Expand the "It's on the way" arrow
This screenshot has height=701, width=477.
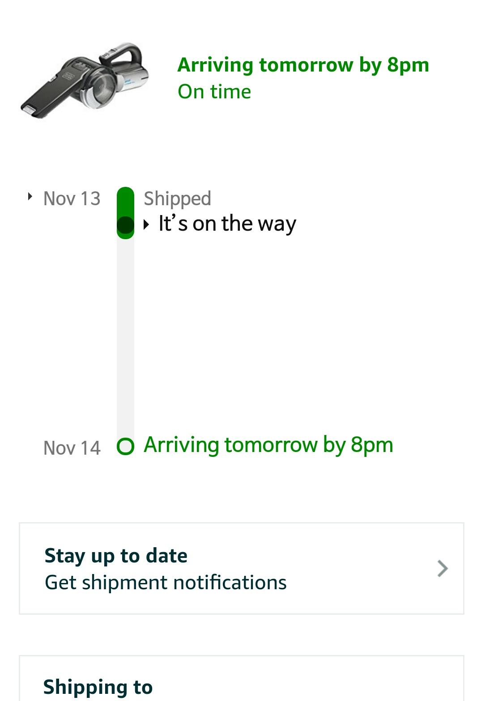[146, 224]
